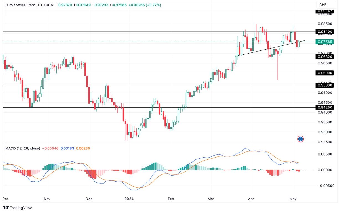
Task: Toggle the Euro / Swiss Franc legend visibility
Action: tap(21, 5)
